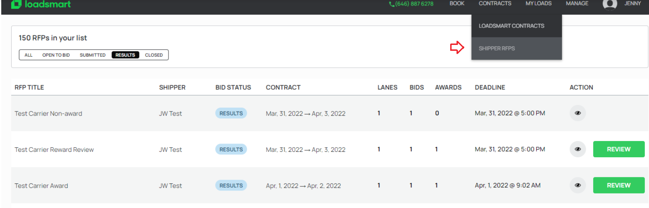Switch filter to Submitted
The height and width of the screenshot is (208, 649).
click(x=92, y=55)
